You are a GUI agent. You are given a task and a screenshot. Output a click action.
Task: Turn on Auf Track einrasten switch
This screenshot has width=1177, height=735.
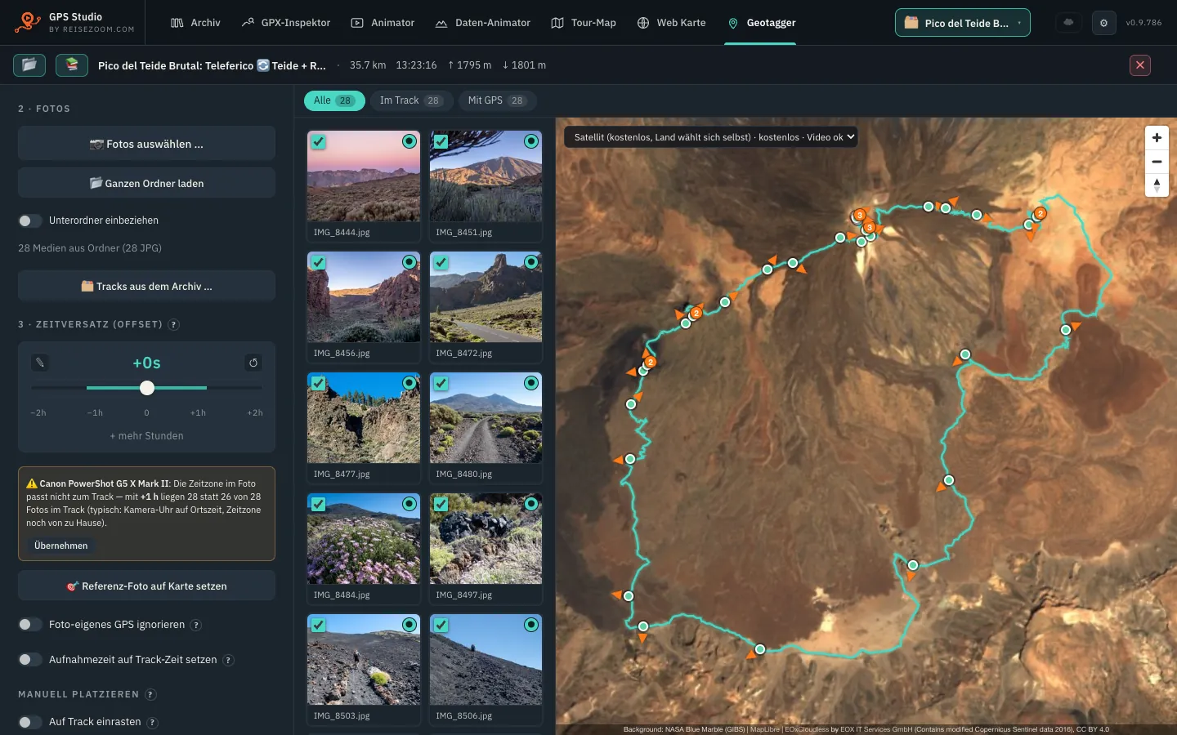[29, 722]
